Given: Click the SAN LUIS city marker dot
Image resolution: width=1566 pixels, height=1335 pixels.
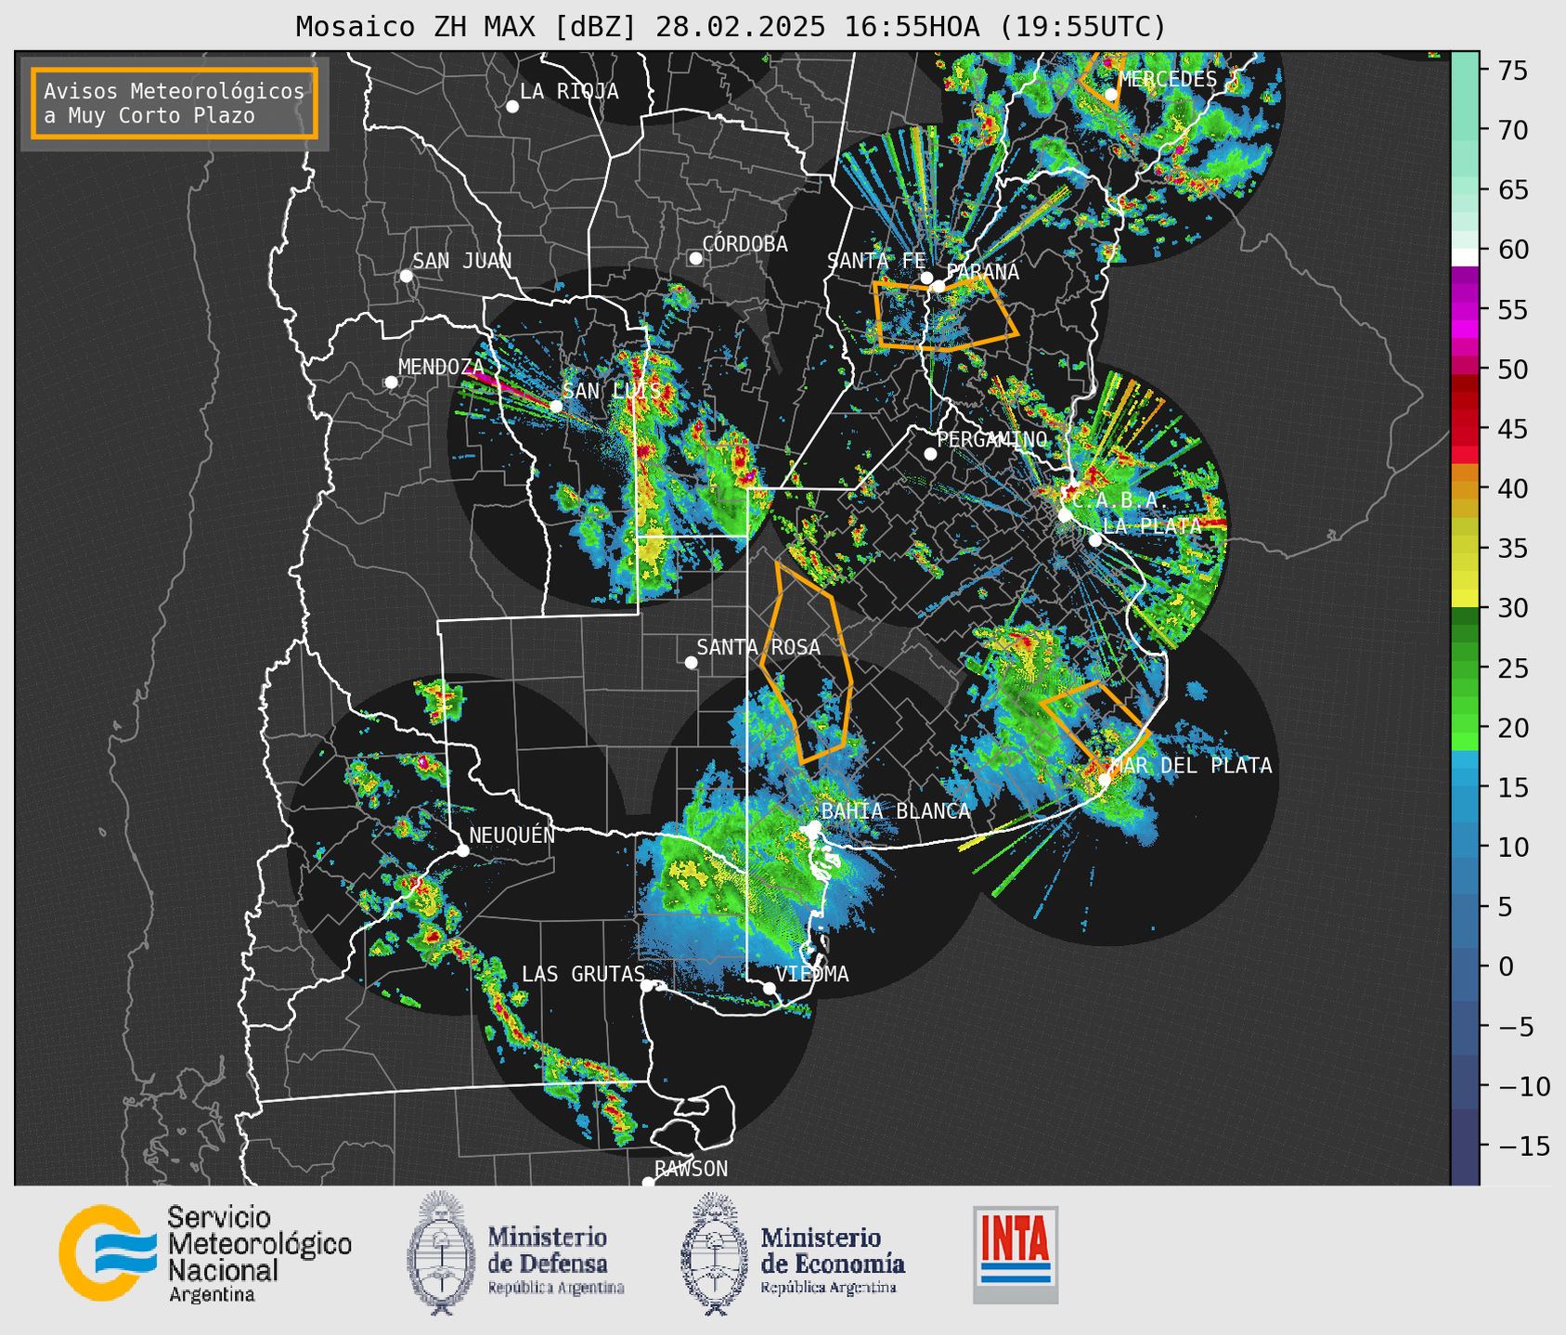Looking at the screenshot, I should [x=556, y=406].
